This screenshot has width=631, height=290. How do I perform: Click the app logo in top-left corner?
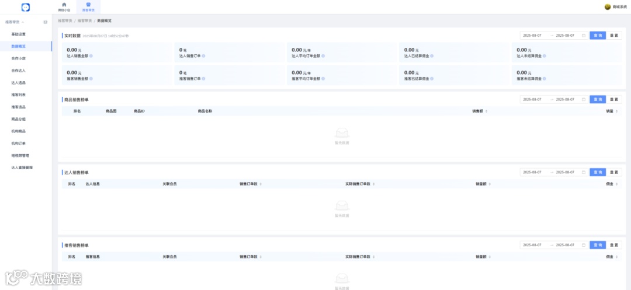coord(26,7)
